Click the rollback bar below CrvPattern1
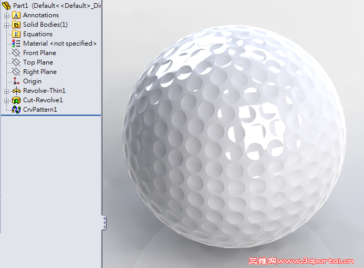Screen dimensions: 364x268 pos(51,115)
